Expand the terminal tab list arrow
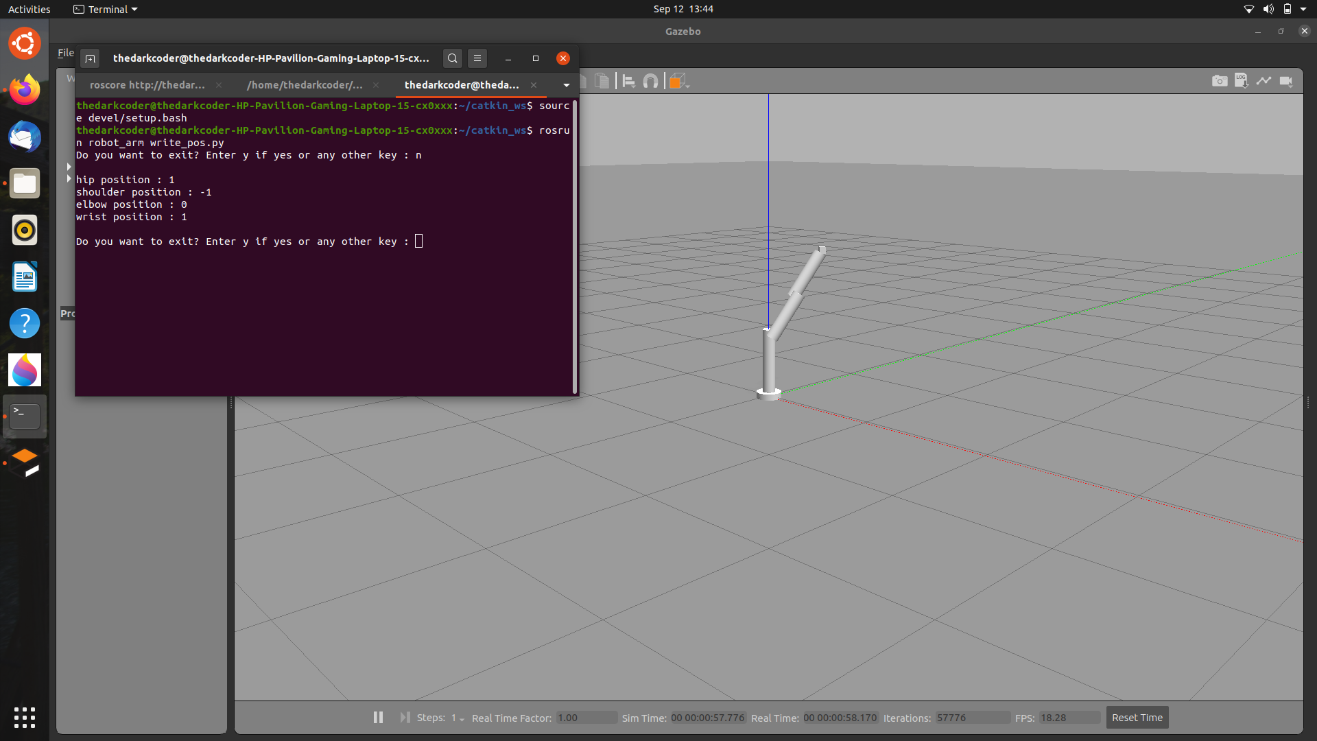 coord(566,85)
